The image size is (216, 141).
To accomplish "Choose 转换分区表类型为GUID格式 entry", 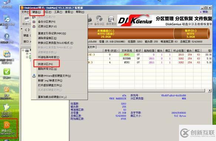I will click(55, 43).
